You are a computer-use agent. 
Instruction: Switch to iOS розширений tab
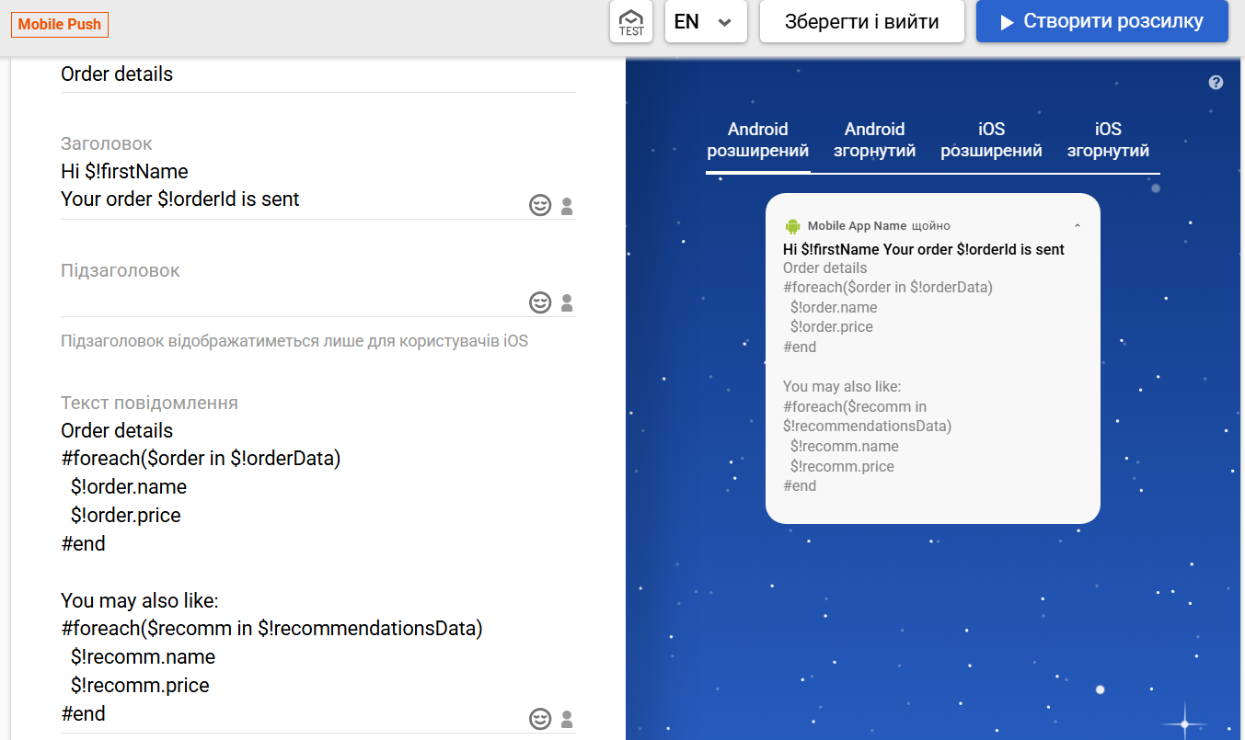click(991, 141)
